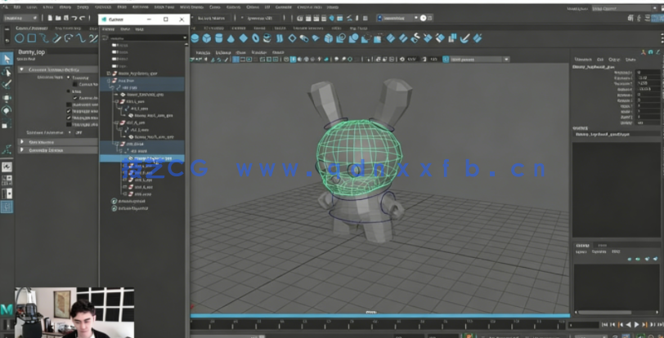
Task: Click the NURBS square curve shelf icon
Action: (32, 38)
